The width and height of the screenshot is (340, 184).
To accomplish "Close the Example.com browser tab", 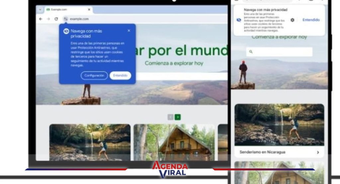I will 89,10.
